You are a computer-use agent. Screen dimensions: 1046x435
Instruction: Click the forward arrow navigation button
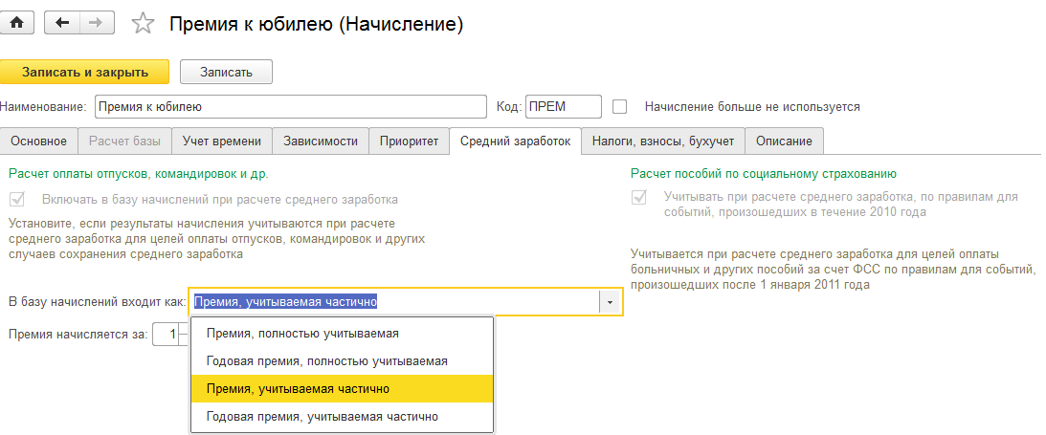(x=95, y=23)
